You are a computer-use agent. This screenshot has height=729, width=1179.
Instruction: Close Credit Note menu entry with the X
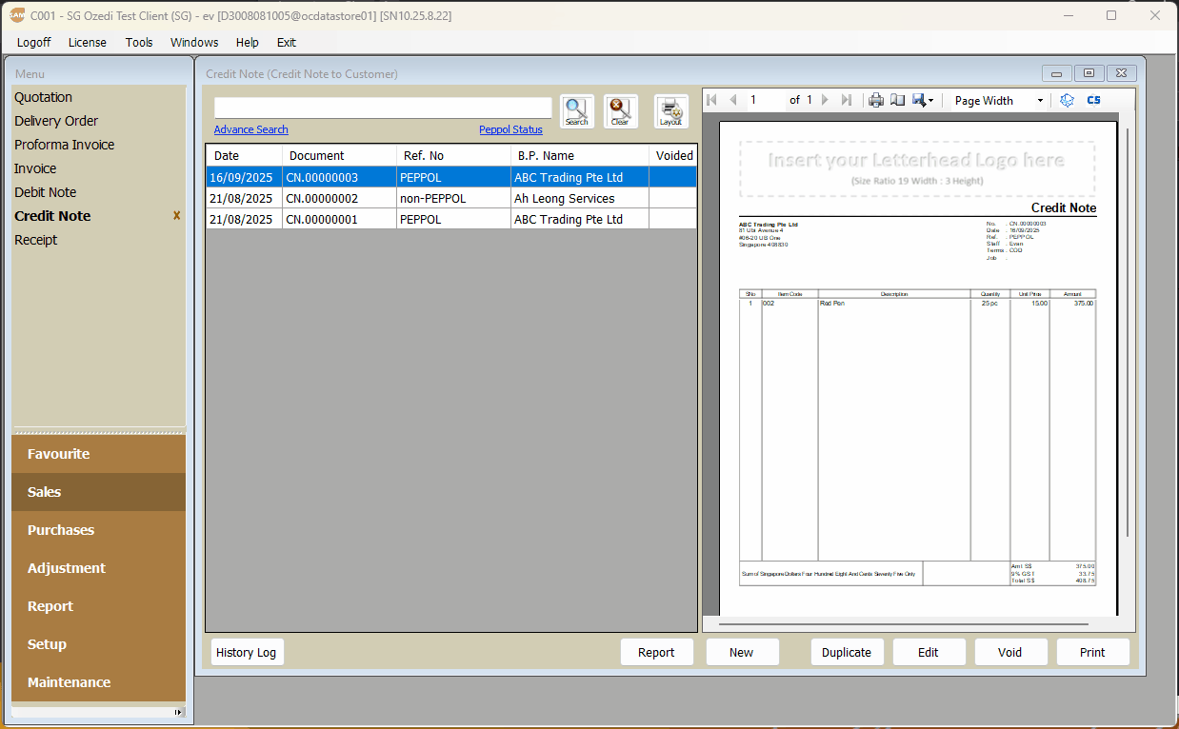(x=176, y=216)
